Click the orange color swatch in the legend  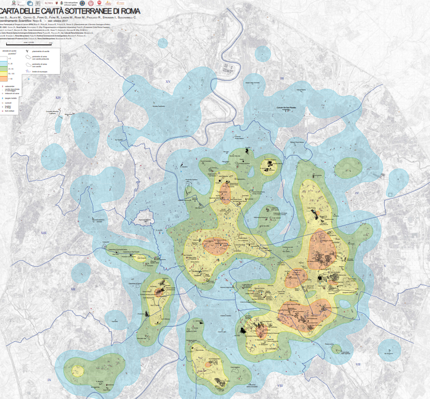coord(3,79)
